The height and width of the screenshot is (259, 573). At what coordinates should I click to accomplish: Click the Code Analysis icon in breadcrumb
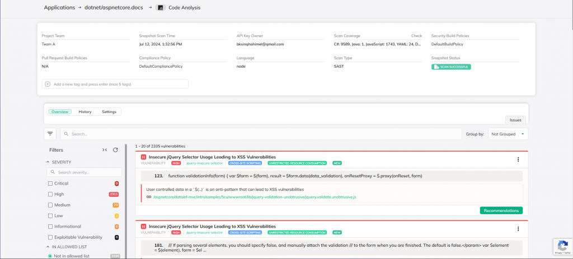tap(160, 8)
